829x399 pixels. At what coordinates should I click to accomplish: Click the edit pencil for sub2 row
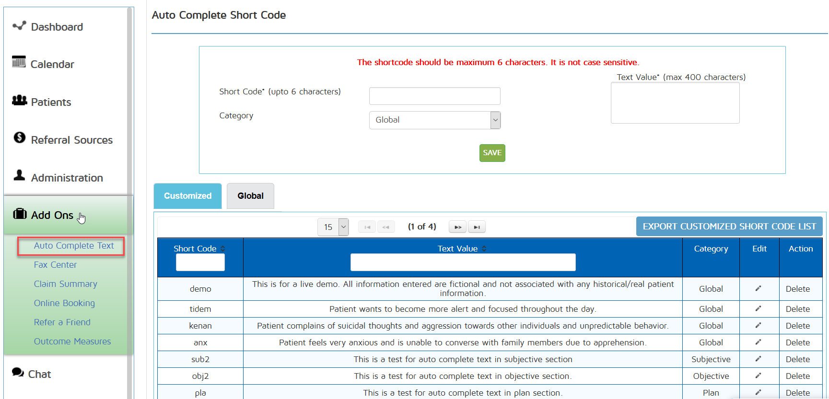coord(758,359)
